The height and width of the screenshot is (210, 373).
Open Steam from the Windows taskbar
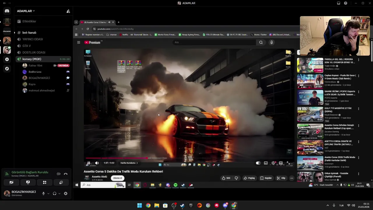point(182,205)
